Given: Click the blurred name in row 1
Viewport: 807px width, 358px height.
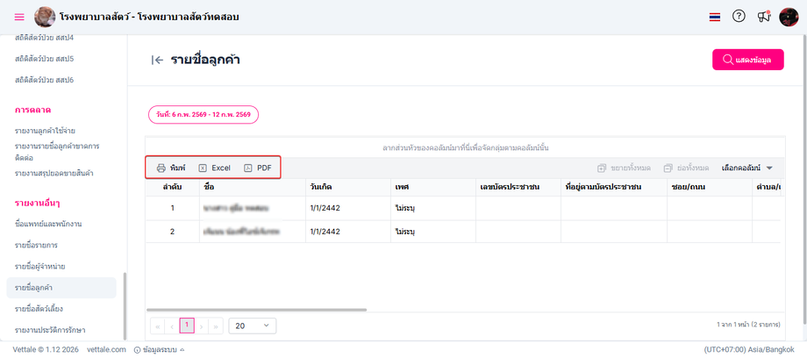Looking at the screenshot, I should (x=237, y=208).
